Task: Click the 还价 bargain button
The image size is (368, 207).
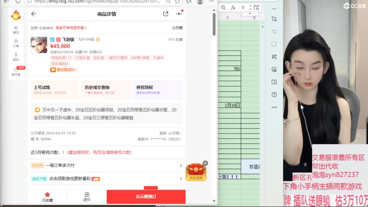Action: pyautogui.click(x=87, y=197)
